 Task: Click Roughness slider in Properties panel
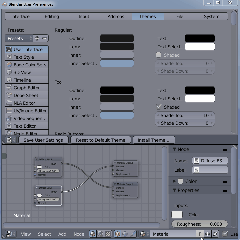coord(200,224)
